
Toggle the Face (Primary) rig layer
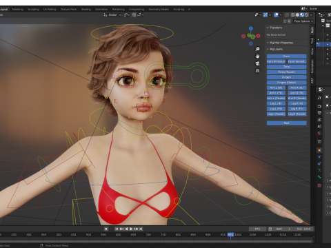pyautogui.click(x=276, y=61)
